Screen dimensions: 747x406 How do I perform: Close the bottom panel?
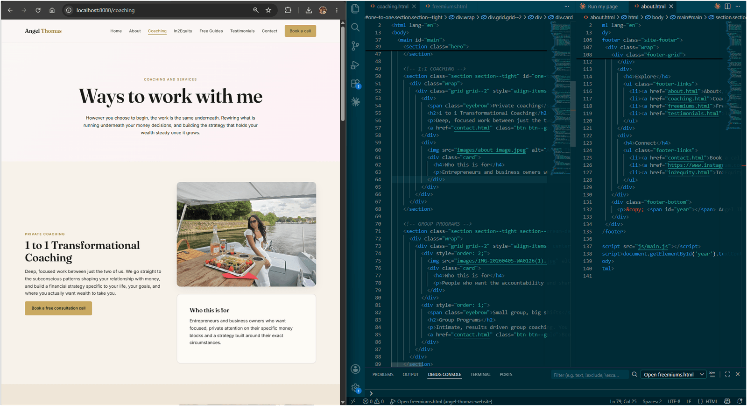point(738,374)
